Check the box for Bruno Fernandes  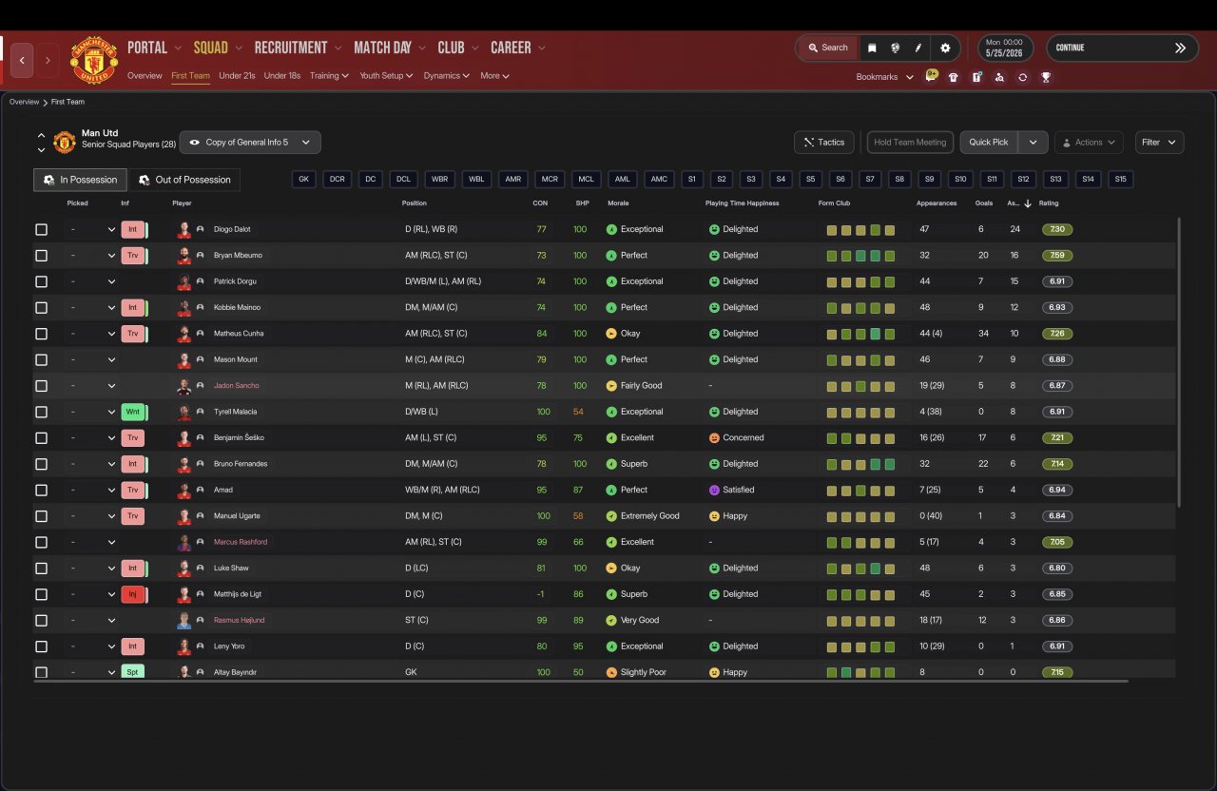(41, 464)
